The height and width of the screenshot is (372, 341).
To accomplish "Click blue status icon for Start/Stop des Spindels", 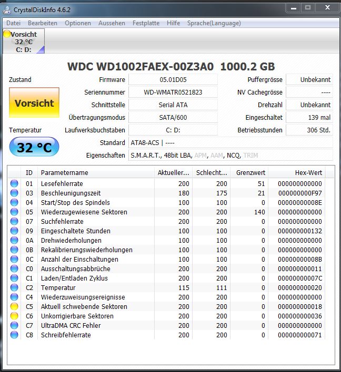I will coord(14,202).
